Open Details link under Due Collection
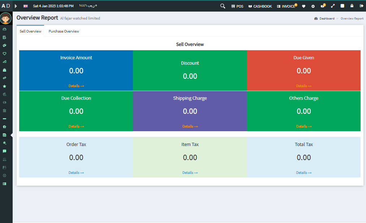Viewport: 366px width, 223px height. click(x=76, y=126)
